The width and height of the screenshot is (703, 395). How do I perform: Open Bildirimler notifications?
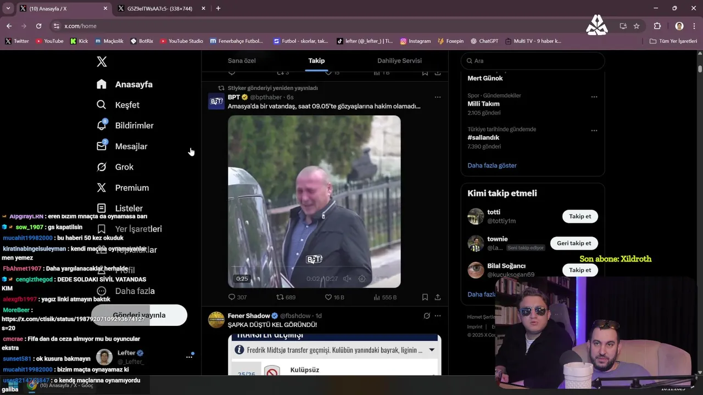[125, 126]
